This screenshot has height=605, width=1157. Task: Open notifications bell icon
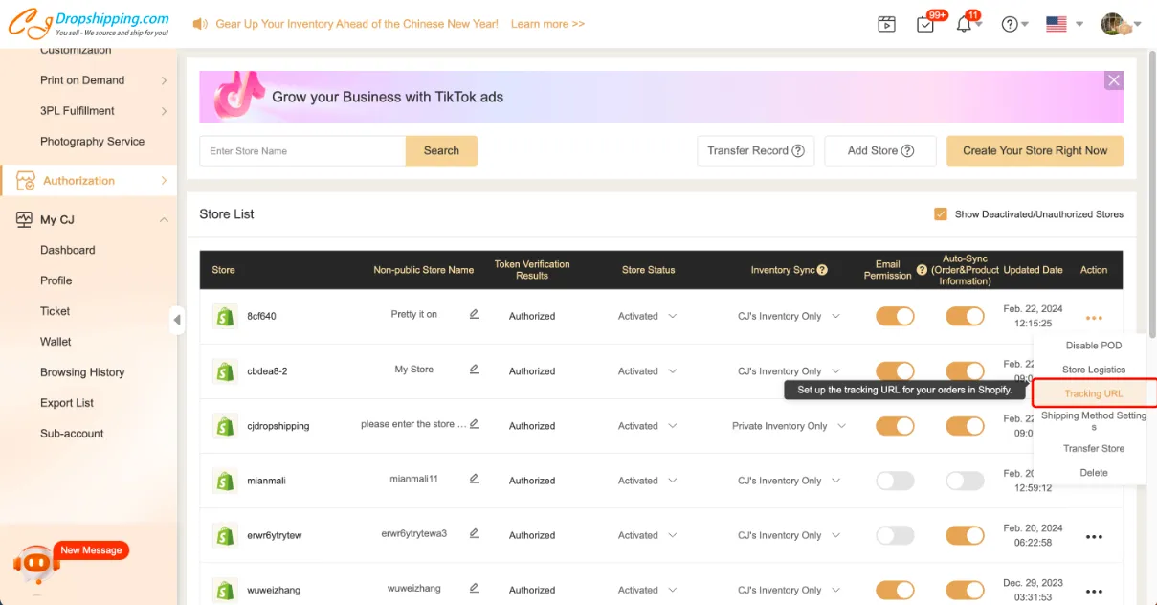964,25
